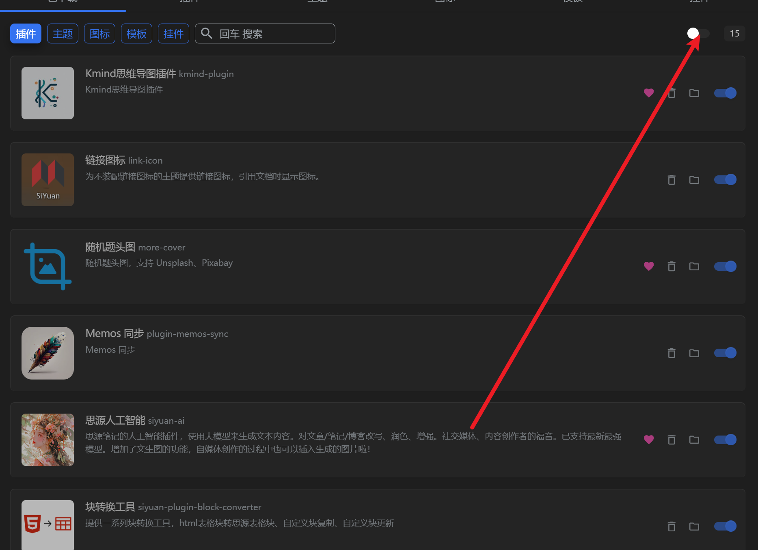Focus the 回车 搜索 search field
Viewport: 758px width, 550px height.
pyautogui.click(x=265, y=33)
